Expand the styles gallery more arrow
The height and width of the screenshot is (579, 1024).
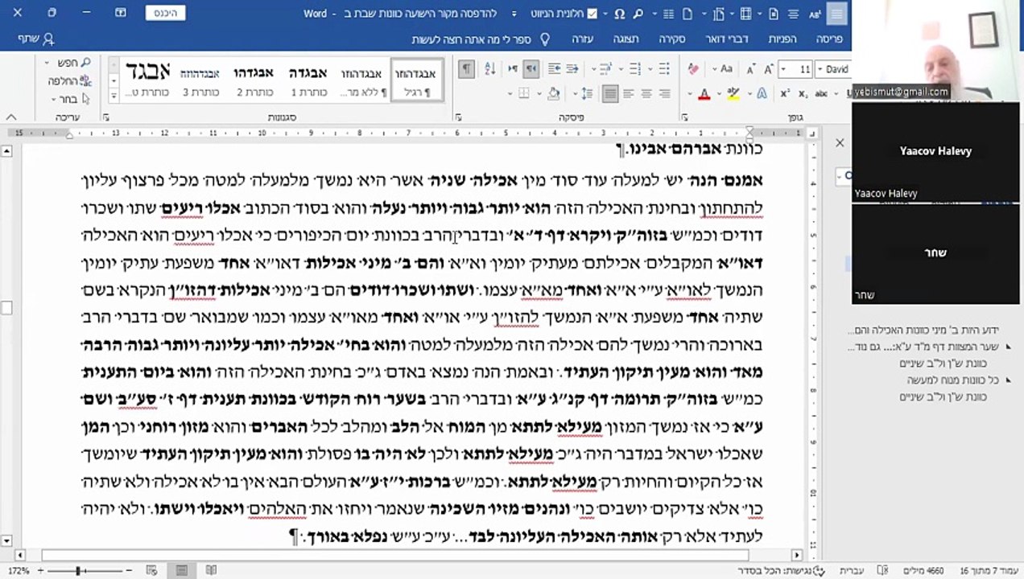(x=114, y=95)
